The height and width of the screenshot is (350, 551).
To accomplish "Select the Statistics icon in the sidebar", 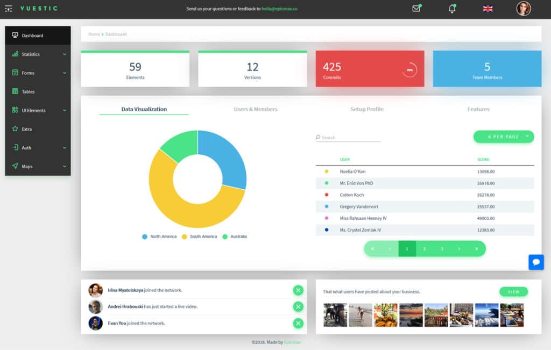I will tap(15, 54).
